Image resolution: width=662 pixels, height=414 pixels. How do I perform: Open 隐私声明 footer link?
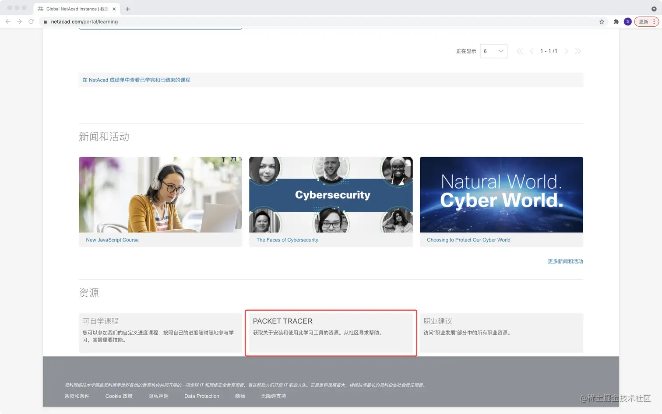click(x=158, y=396)
